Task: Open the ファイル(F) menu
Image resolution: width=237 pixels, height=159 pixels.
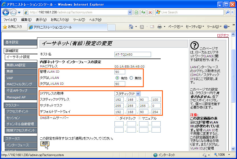Action: coord(10,20)
